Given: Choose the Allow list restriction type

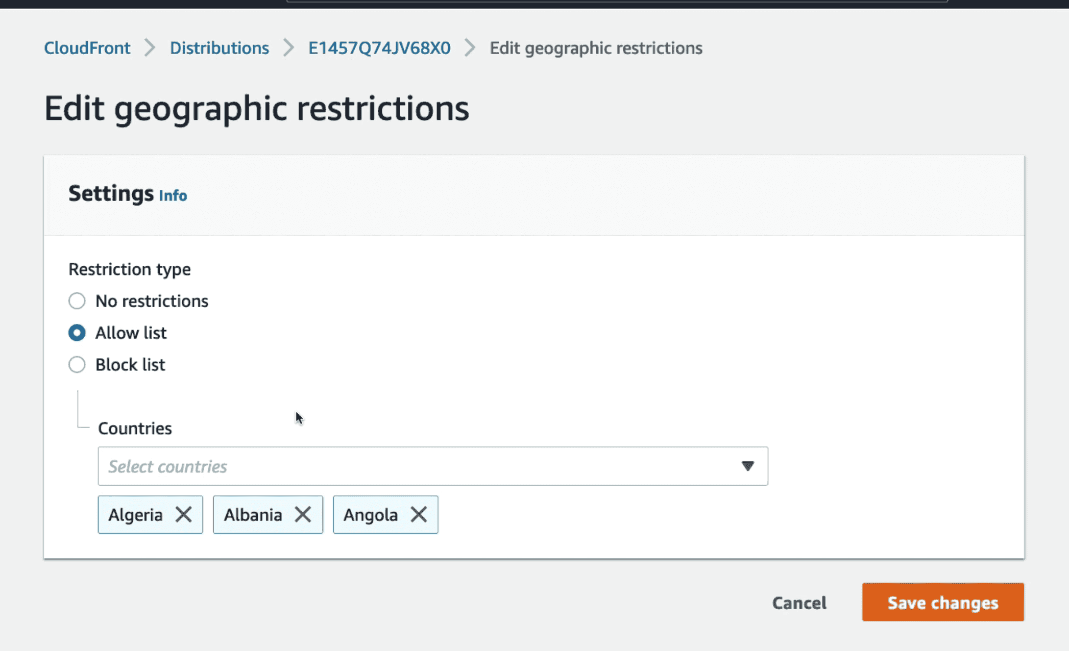Looking at the screenshot, I should (77, 333).
